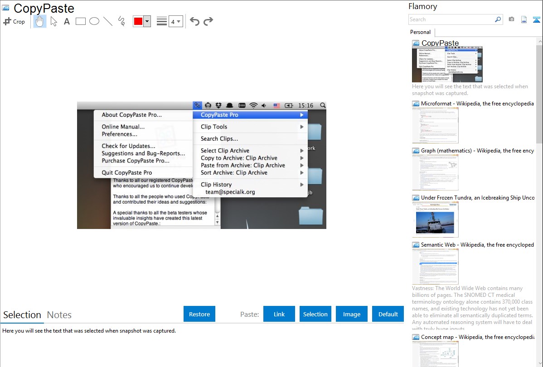Click the Select Clip Archive submenu arrow

pos(302,151)
